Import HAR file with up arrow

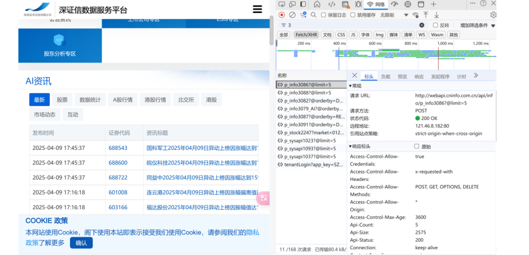tap(426, 15)
